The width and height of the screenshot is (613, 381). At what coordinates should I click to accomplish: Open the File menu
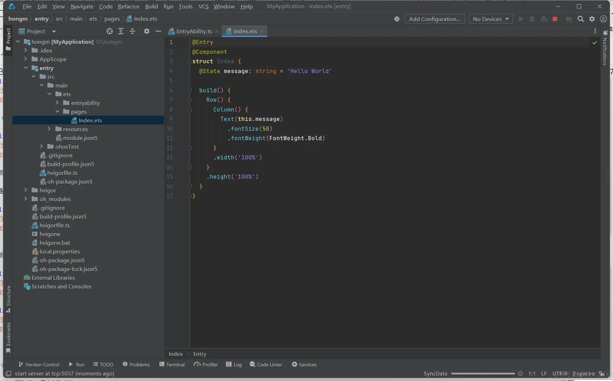27,6
